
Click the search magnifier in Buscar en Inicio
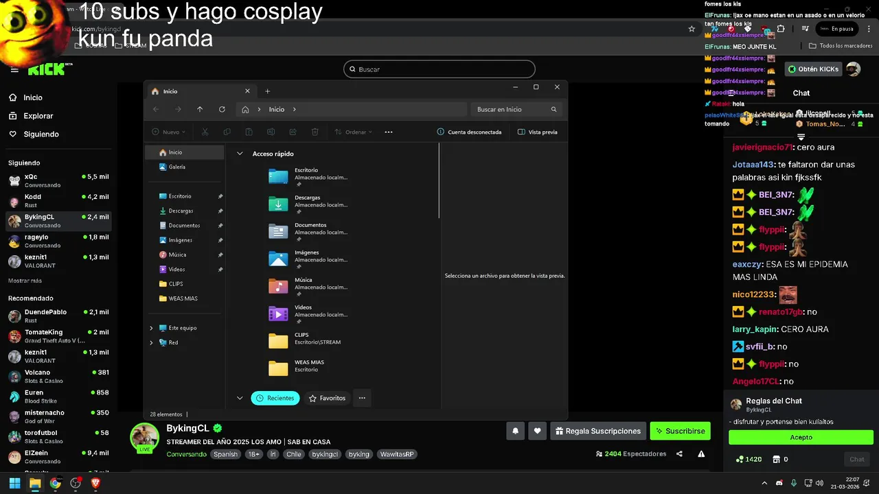tap(553, 109)
